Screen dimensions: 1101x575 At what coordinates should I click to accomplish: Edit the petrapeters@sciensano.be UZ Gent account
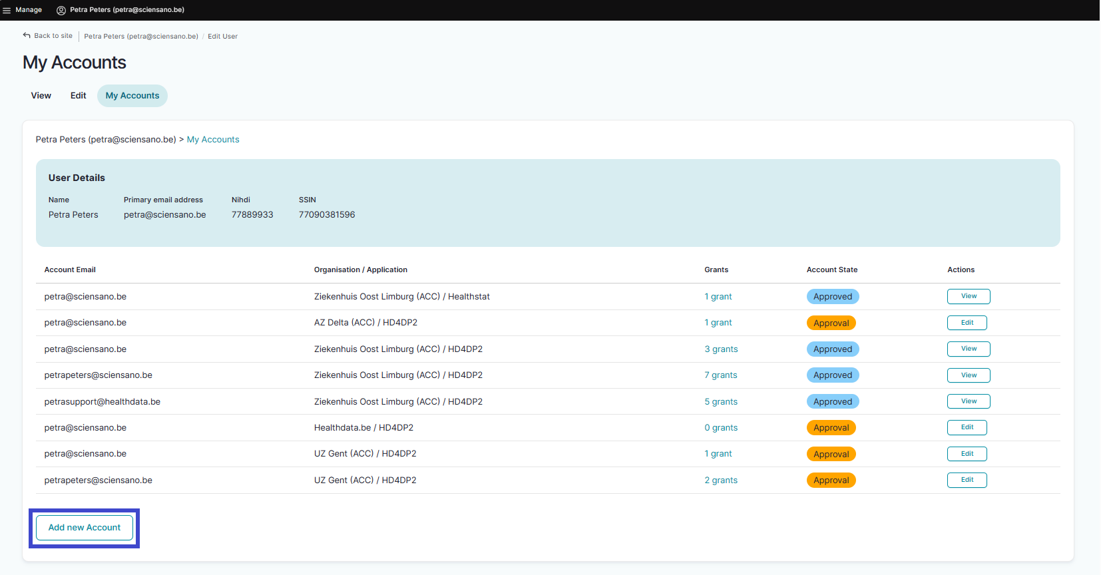(967, 480)
